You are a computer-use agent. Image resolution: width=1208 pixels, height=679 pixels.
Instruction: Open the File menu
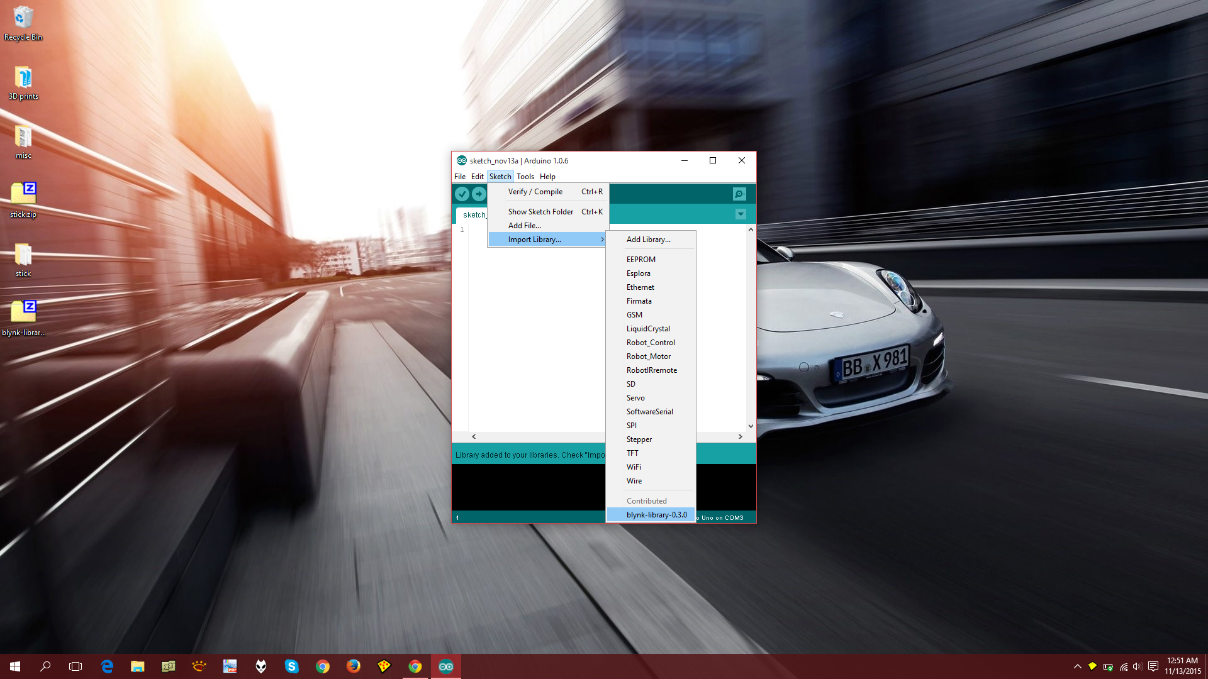coord(460,177)
